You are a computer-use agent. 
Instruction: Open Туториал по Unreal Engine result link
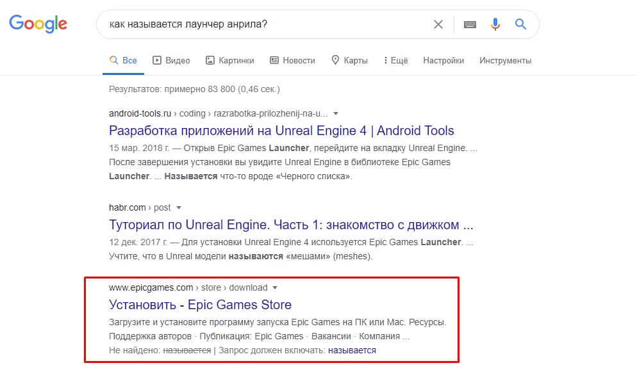tap(291, 225)
